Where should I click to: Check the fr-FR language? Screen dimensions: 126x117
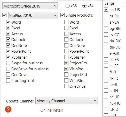click(106, 78)
